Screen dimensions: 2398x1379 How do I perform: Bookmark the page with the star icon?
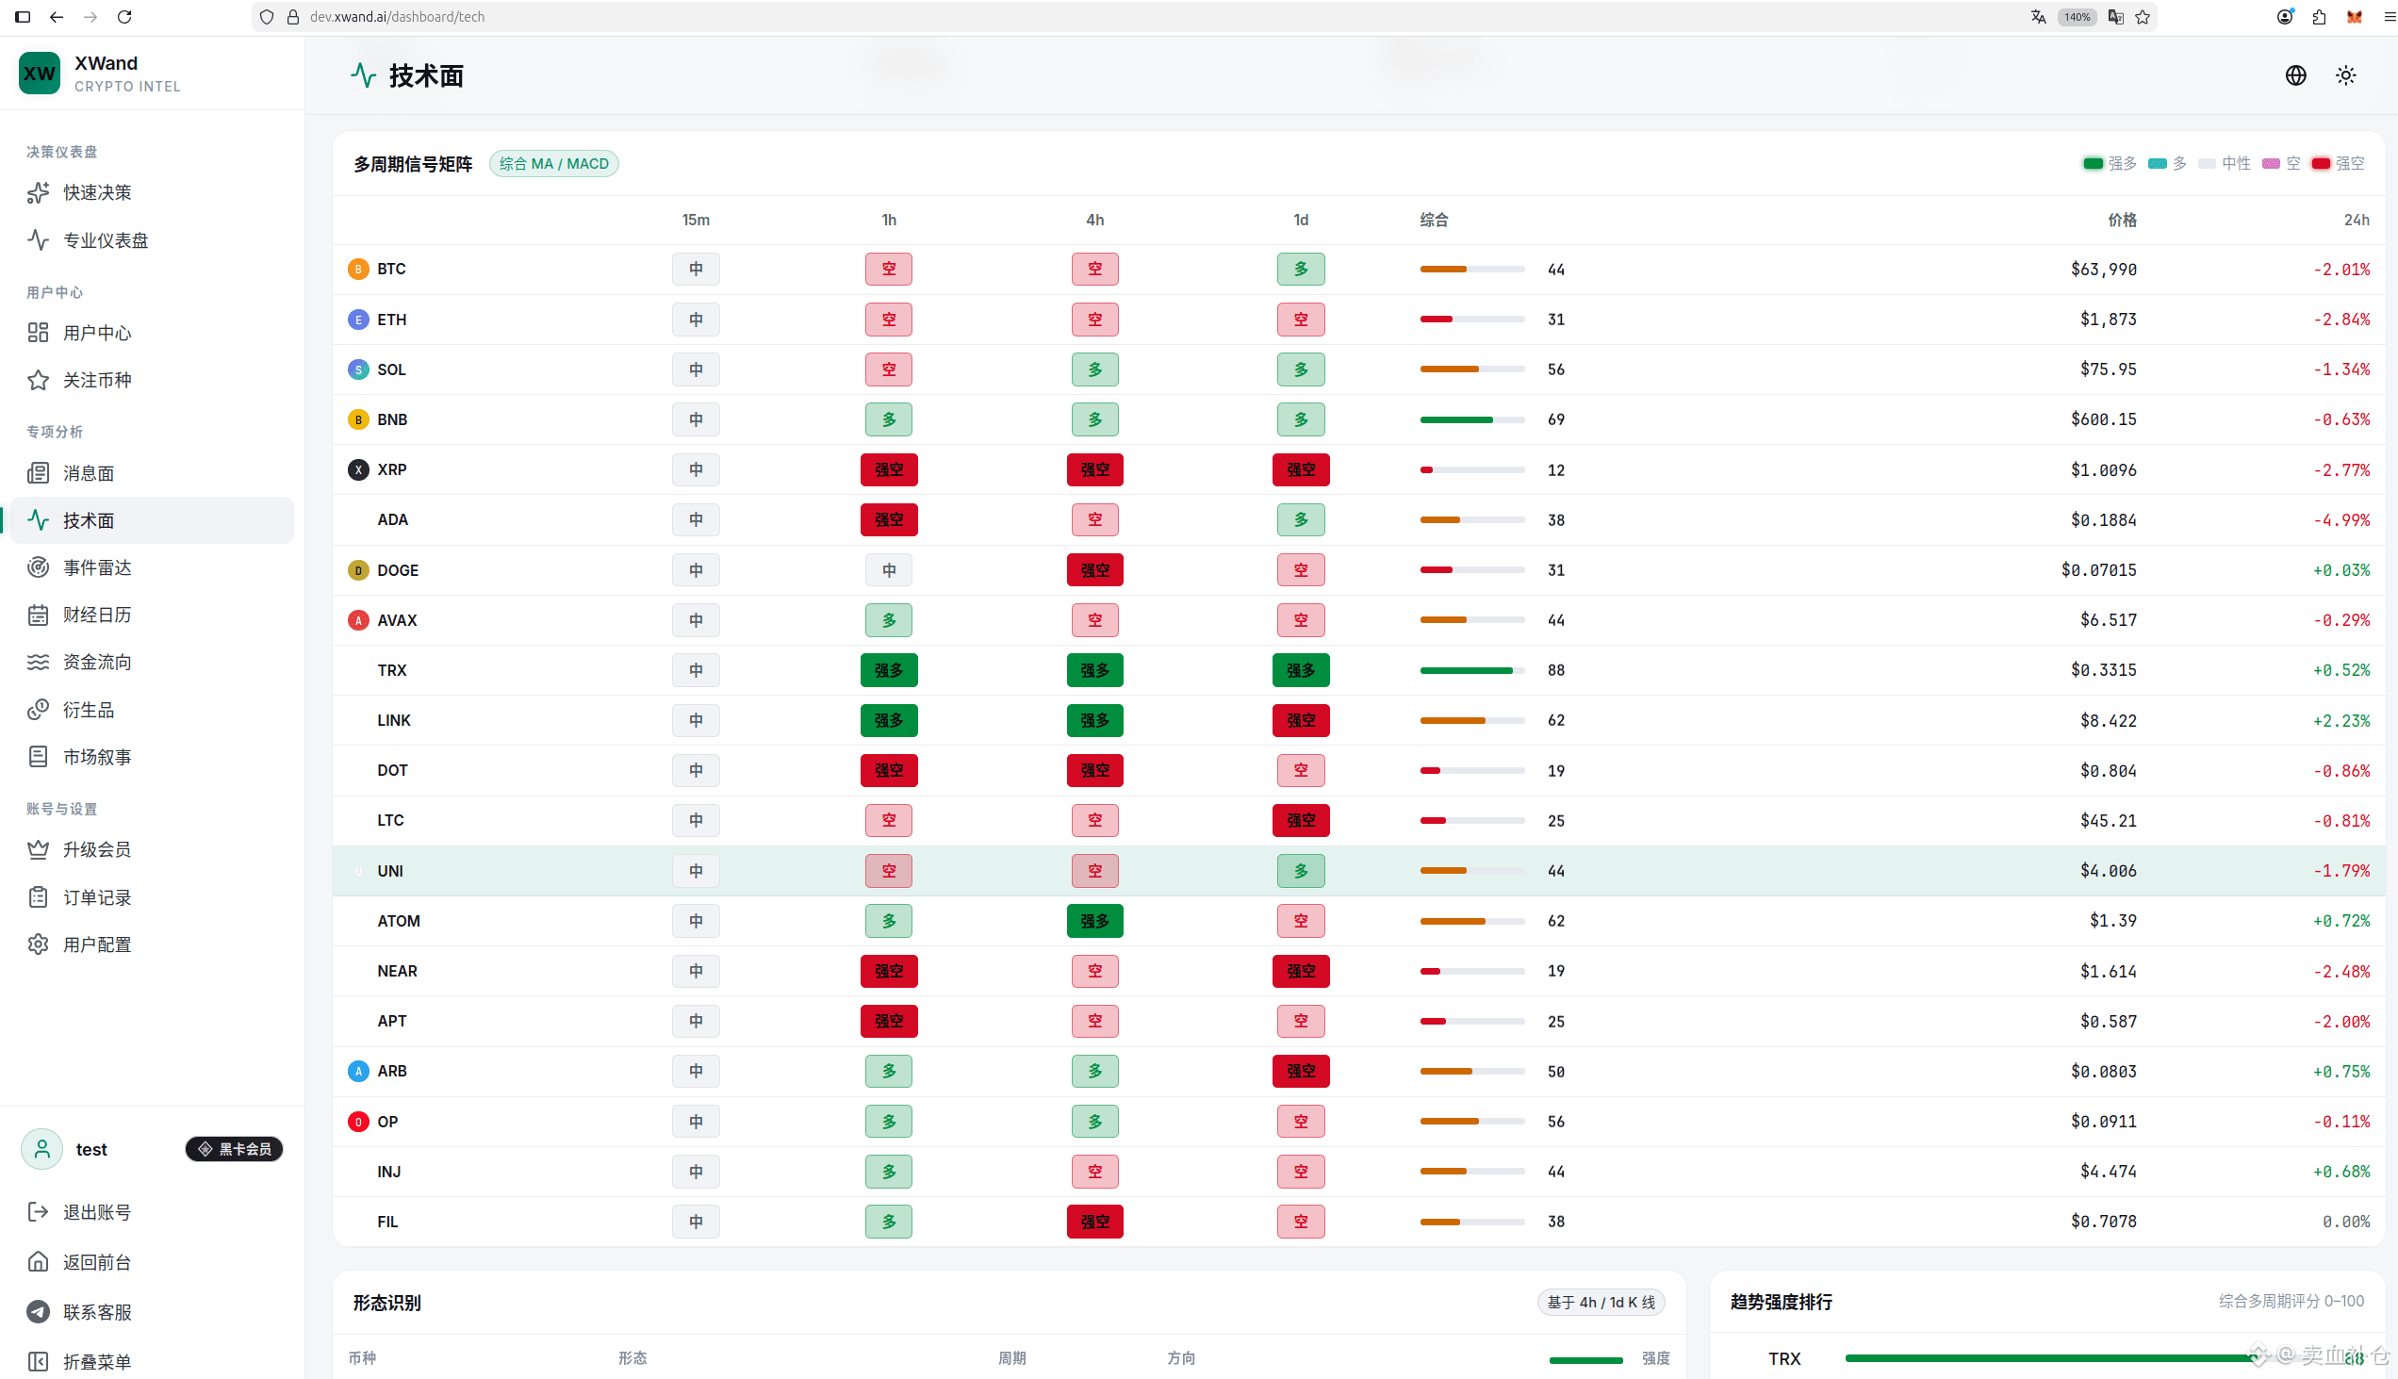click(2143, 17)
